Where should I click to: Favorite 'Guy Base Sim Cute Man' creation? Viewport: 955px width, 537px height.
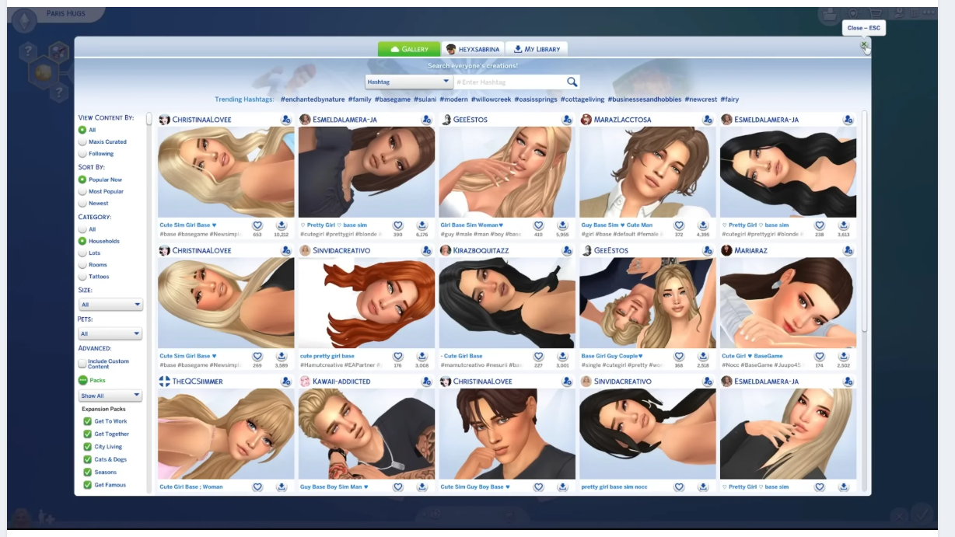[679, 225]
